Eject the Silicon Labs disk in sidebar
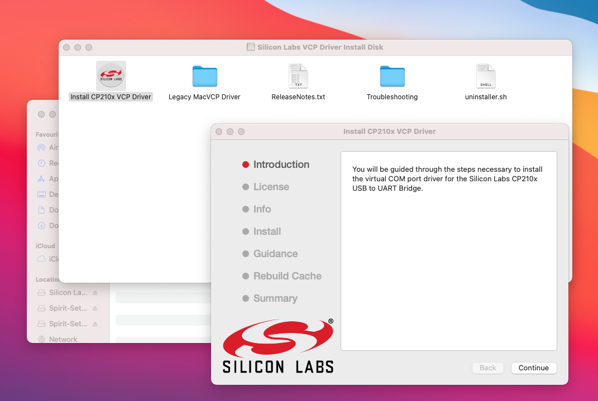Screen dimensions: 598x401 [95, 293]
